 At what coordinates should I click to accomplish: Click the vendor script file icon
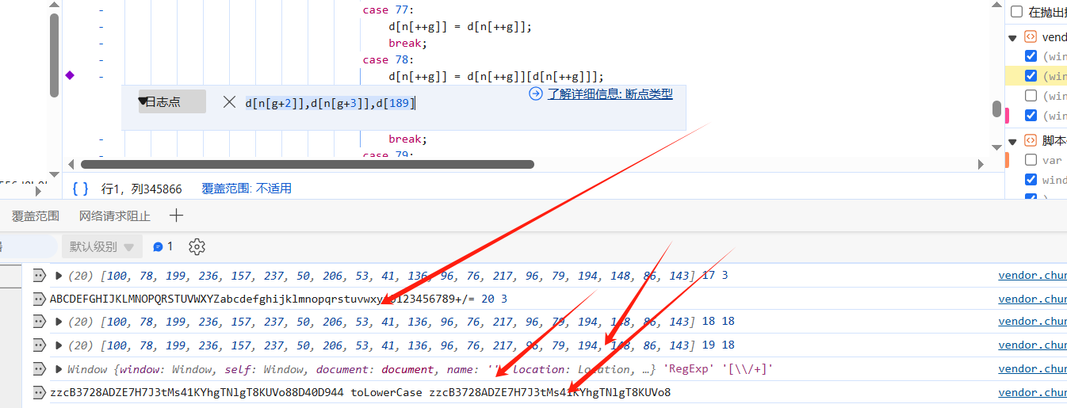point(1031,36)
